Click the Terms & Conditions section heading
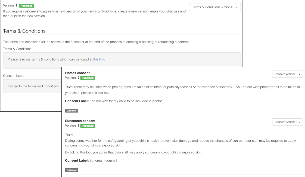The image size is (305, 177). (x=24, y=31)
